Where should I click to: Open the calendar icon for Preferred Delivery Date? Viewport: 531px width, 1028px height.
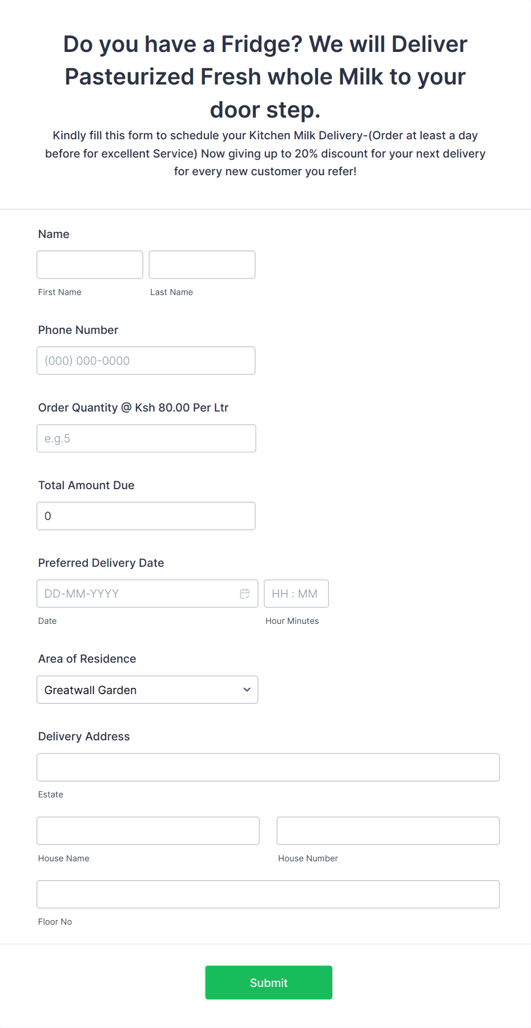pyautogui.click(x=245, y=594)
